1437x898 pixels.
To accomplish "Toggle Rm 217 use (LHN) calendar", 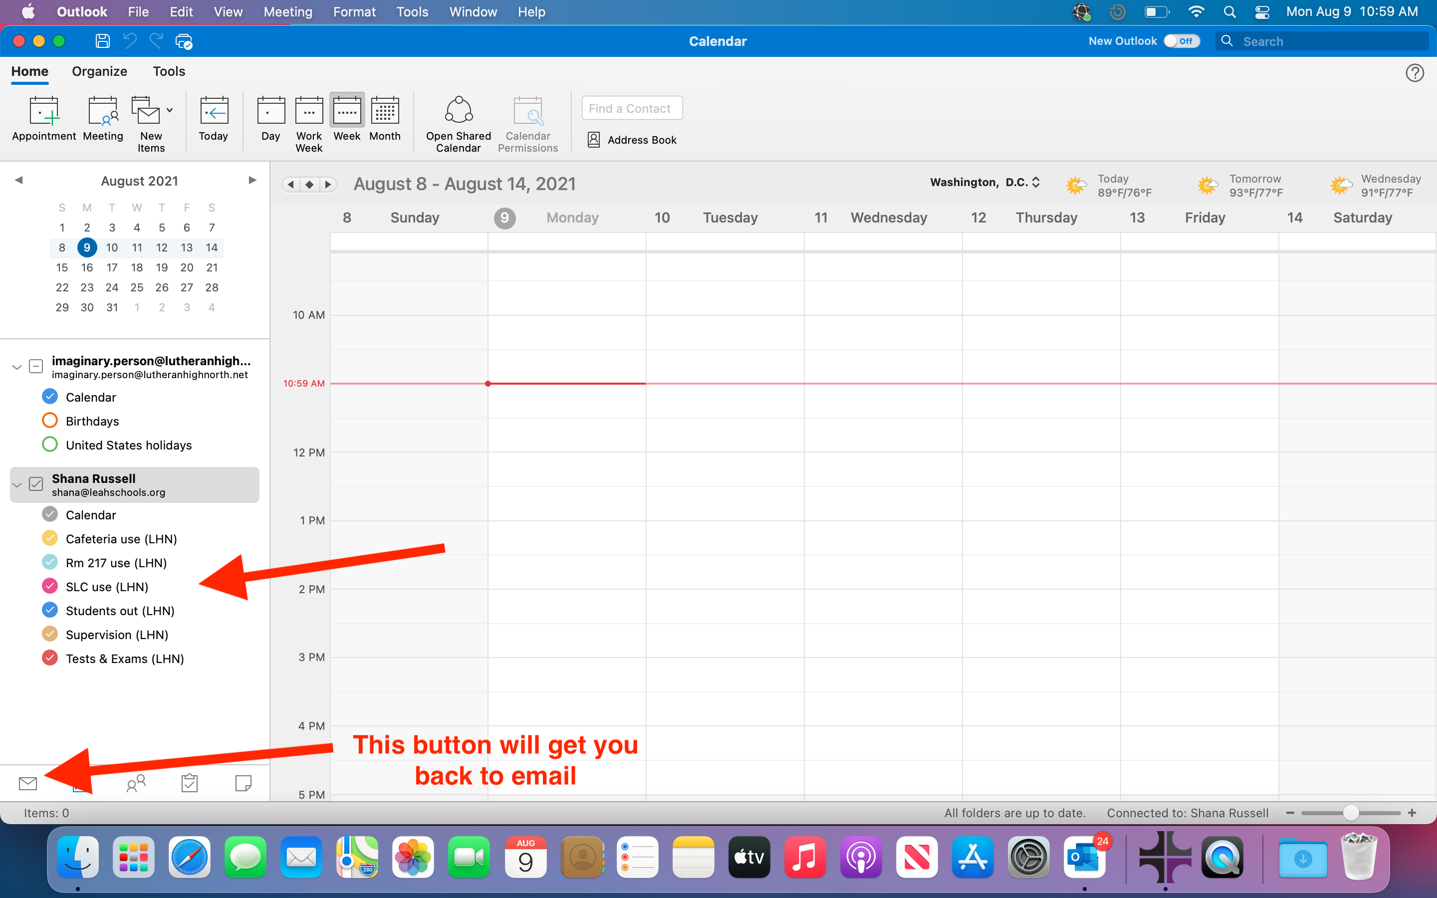I will click(x=50, y=562).
